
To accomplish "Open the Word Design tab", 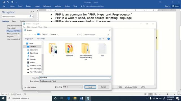I will coord(28,6).
